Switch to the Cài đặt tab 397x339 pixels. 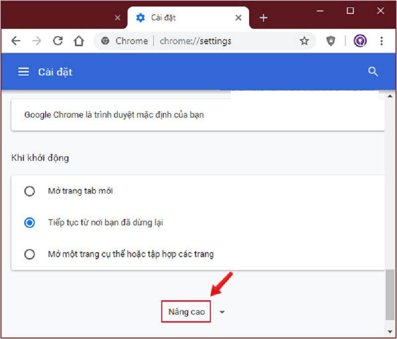pyautogui.click(x=188, y=18)
